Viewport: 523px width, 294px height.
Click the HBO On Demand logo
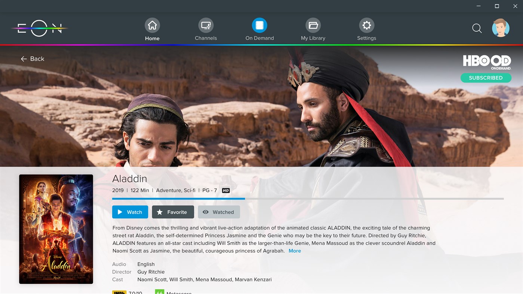[487, 62]
